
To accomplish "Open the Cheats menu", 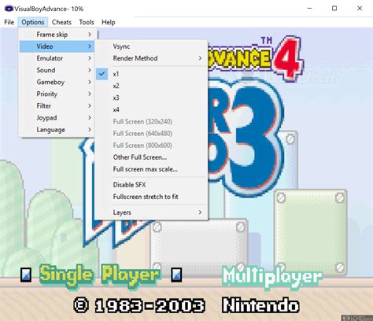I will coord(61,22).
